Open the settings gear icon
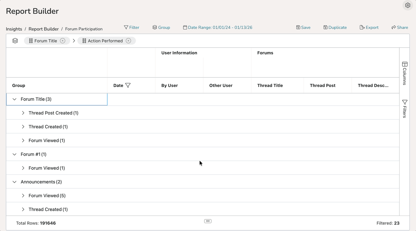 tap(407, 5)
